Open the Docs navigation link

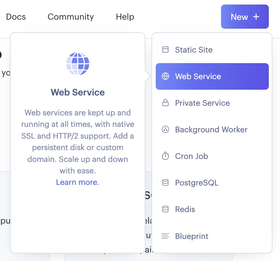click(16, 17)
